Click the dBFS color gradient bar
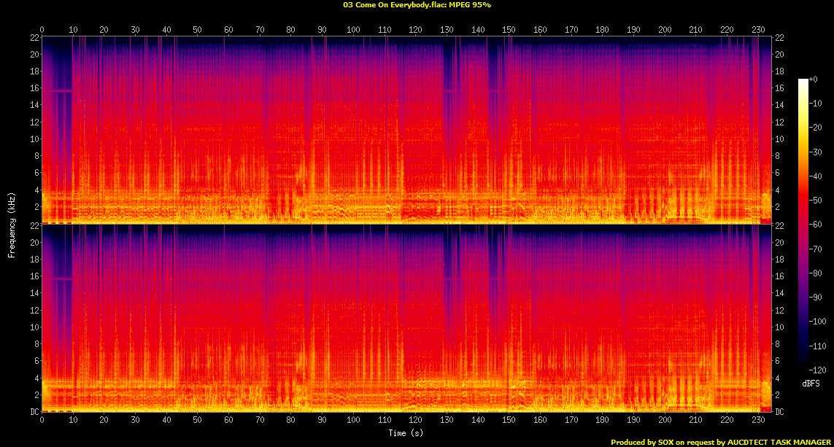The width and height of the screenshot is (834, 447). tap(803, 225)
